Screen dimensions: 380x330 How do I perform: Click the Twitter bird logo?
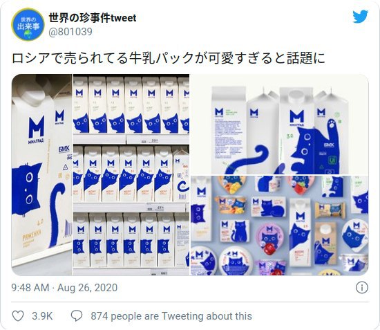click(361, 17)
